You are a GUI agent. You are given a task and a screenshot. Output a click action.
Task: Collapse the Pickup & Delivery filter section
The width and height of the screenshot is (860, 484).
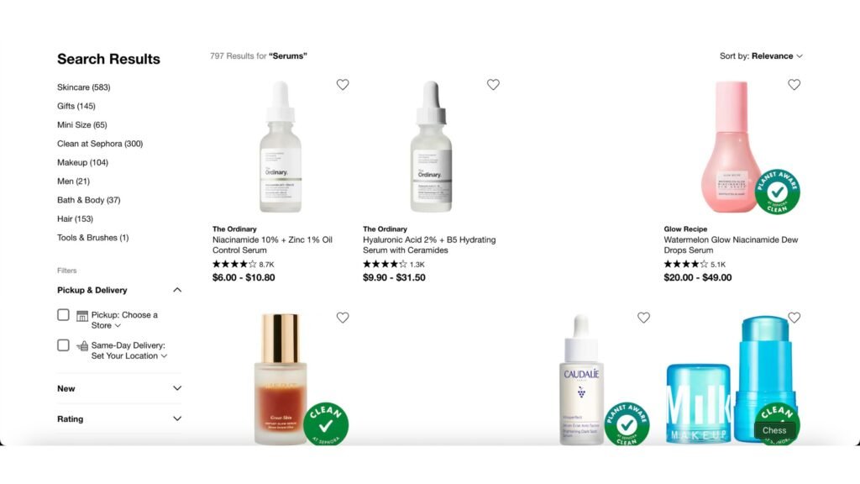point(177,290)
